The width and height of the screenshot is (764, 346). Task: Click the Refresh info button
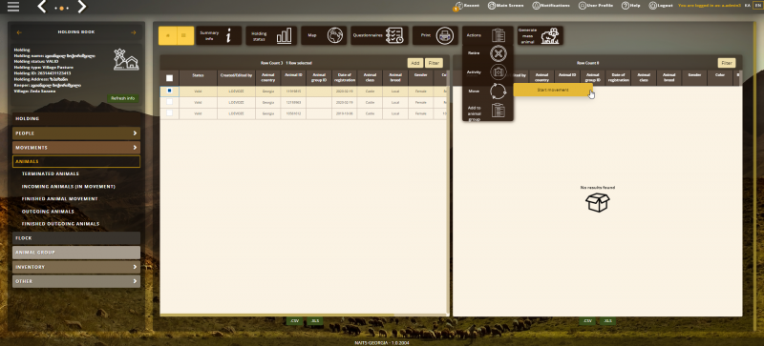click(x=123, y=98)
